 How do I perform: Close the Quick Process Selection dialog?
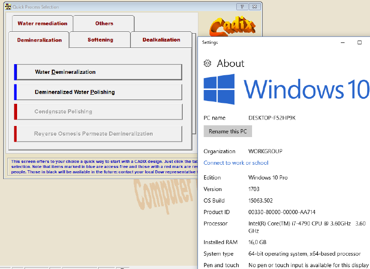click(x=255, y=6)
